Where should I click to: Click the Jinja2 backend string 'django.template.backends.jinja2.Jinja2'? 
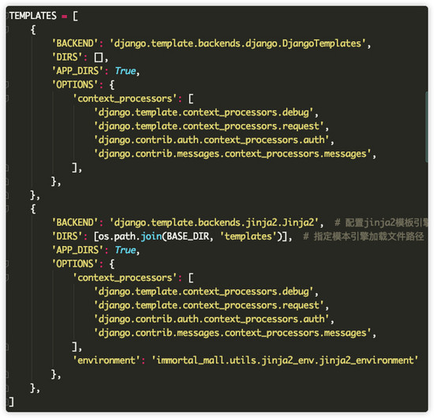(214, 222)
